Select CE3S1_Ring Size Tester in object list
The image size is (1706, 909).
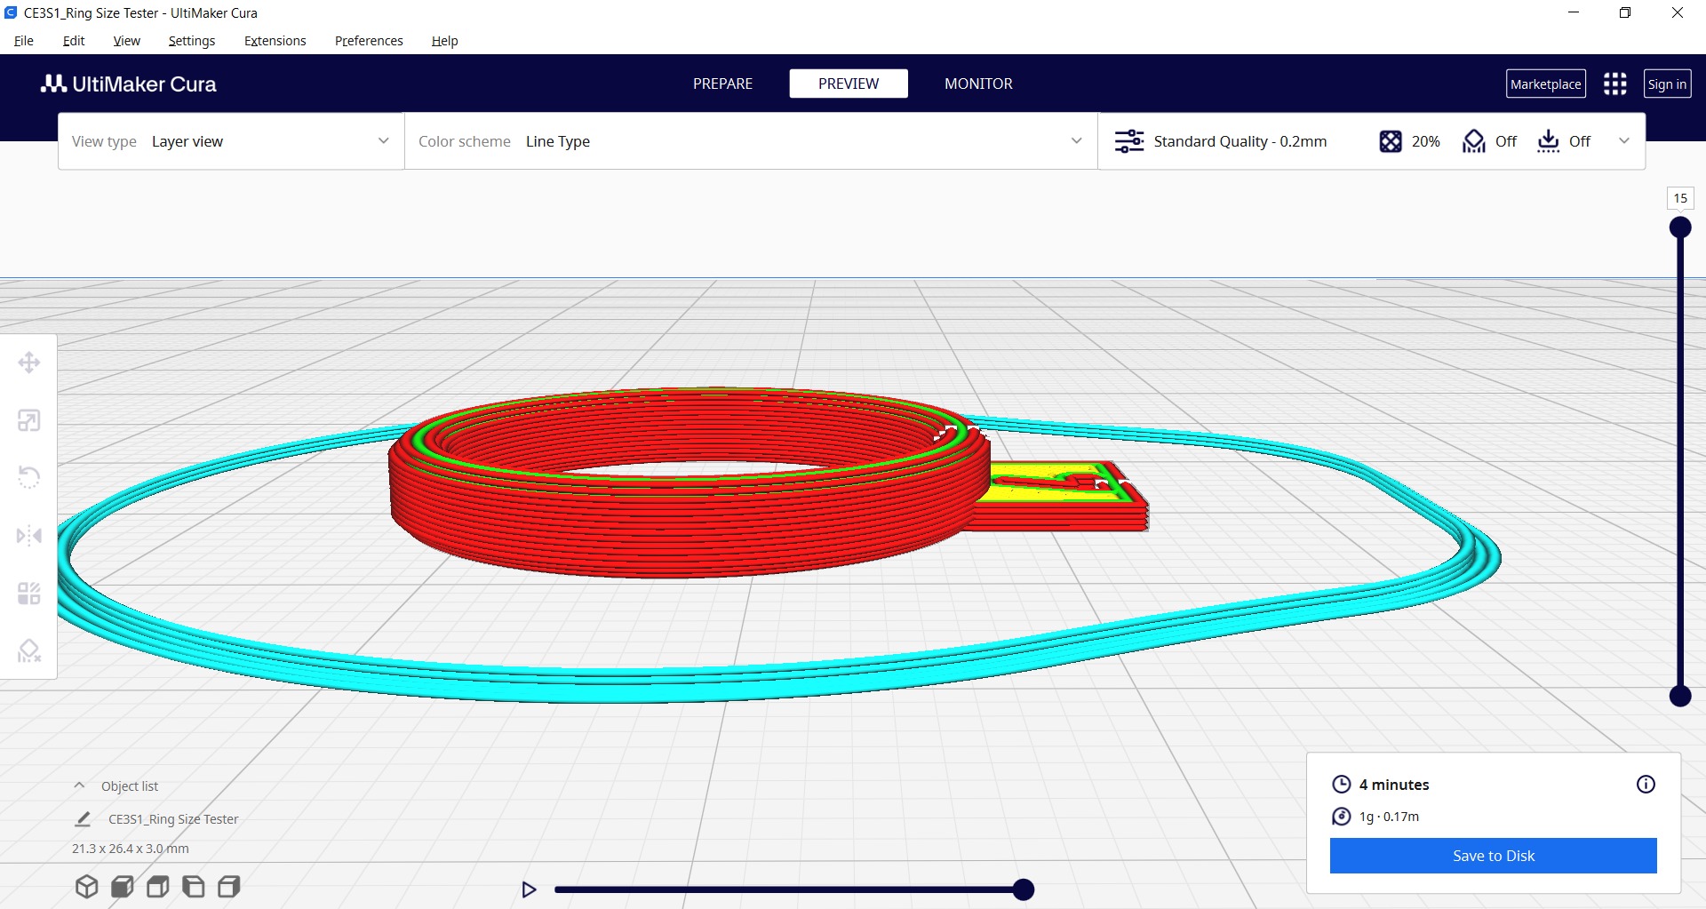click(x=173, y=819)
